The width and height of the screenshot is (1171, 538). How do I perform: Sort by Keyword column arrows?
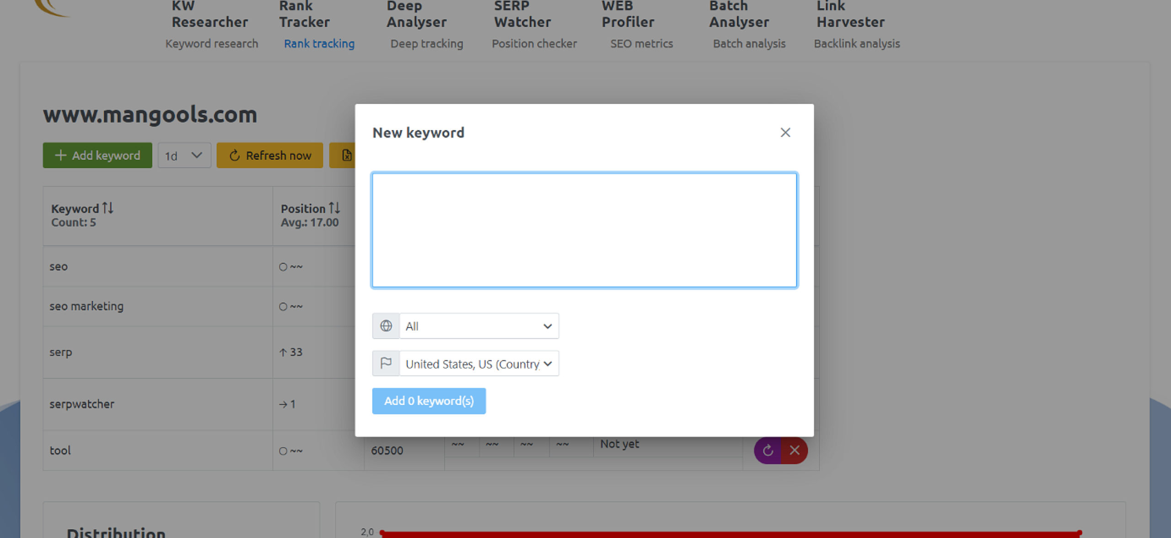(108, 208)
